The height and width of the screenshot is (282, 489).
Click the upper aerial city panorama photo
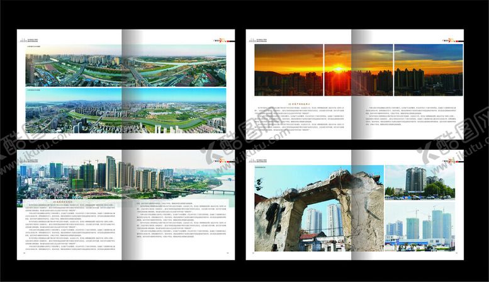click(125, 69)
